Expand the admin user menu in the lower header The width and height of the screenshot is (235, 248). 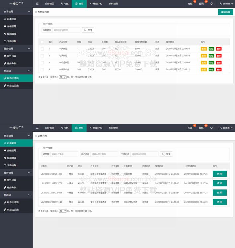[226, 128]
